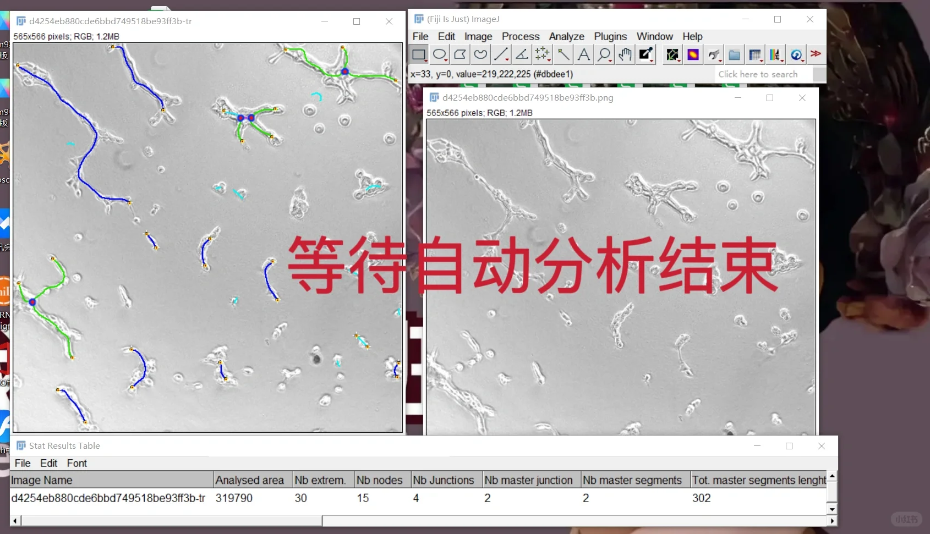The height and width of the screenshot is (534, 930).
Task: Click the results table scroll-right arrow
Action: point(832,520)
